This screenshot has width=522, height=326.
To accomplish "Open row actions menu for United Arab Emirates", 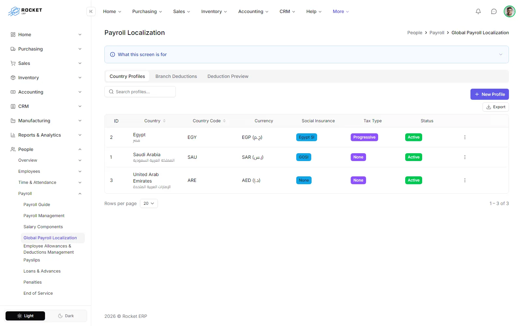I will pyautogui.click(x=465, y=180).
